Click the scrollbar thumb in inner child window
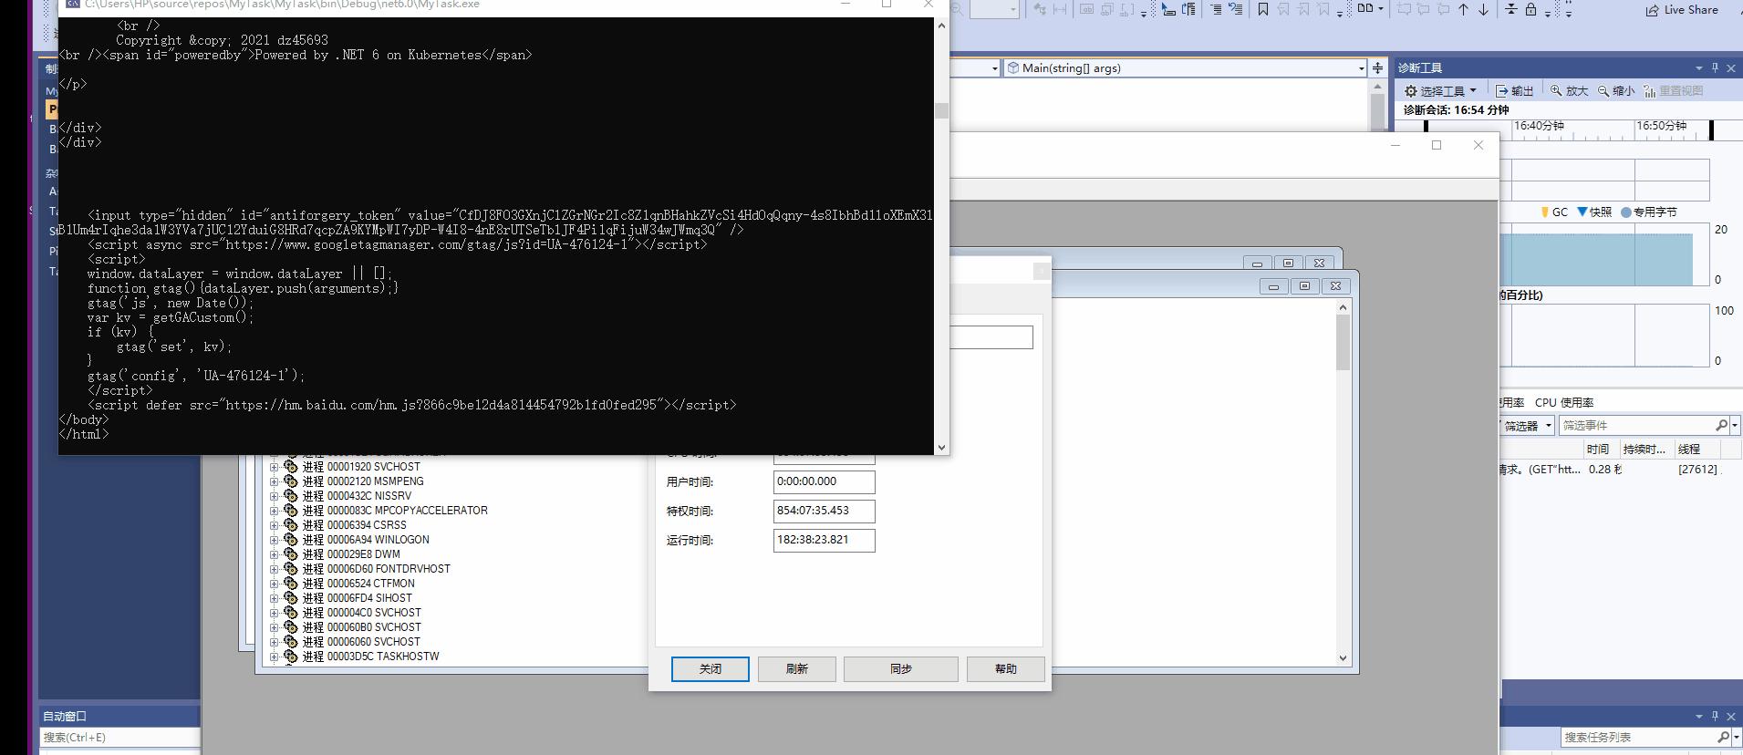 pyautogui.click(x=1343, y=344)
